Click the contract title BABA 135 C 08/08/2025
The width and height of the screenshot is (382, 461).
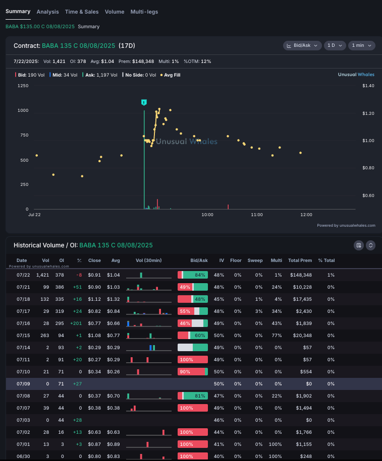coord(78,45)
